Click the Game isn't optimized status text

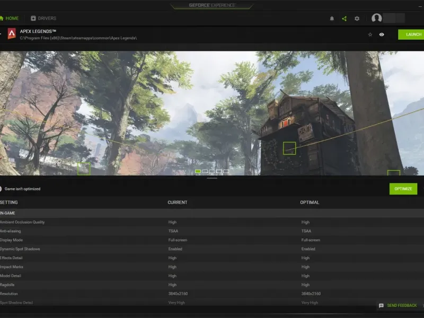[x=22, y=189]
